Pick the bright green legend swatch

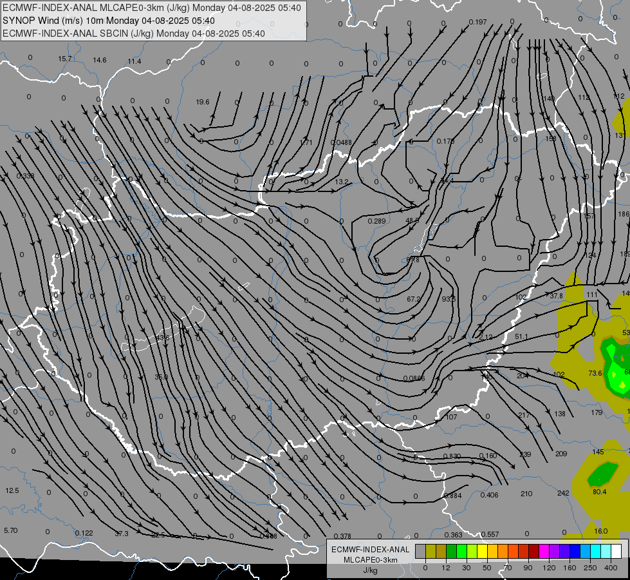click(461, 551)
